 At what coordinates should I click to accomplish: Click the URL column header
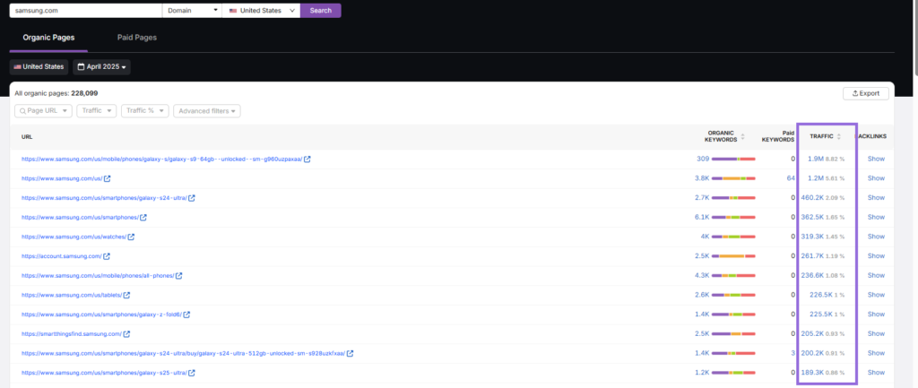(27, 136)
